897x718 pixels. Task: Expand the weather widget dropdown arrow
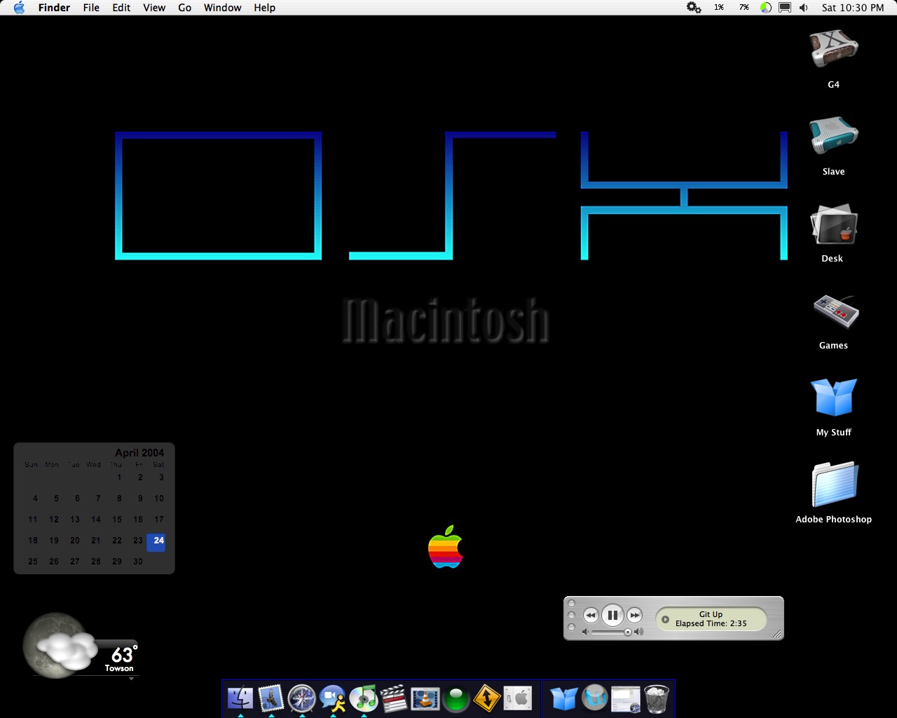coord(131,679)
